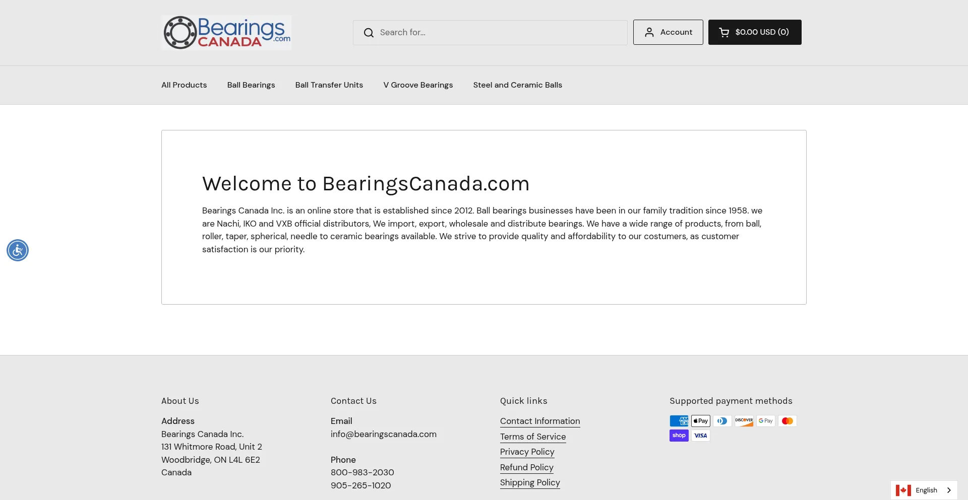Click the Bearings Canada logo
This screenshot has height=500, width=968.
226,33
